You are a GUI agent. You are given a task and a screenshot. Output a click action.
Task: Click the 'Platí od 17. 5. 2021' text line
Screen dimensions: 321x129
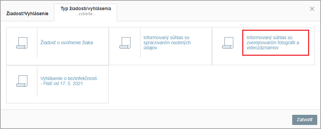pyautogui.click(x=63, y=83)
